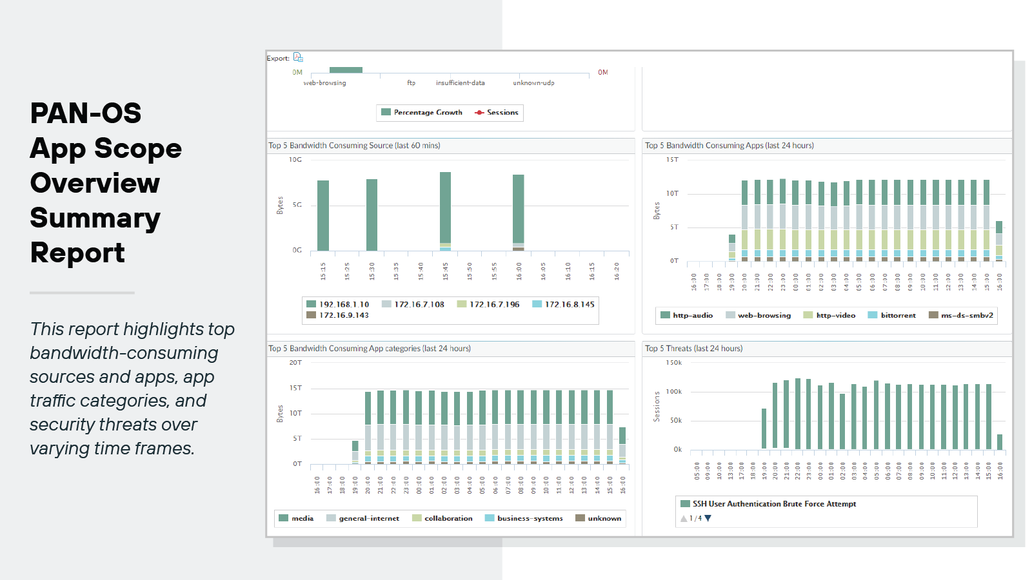This screenshot has width=1032, height=580.
Task: Toggle ms-ds-smbv2 legend item
Action: click(x=966, y=315)
